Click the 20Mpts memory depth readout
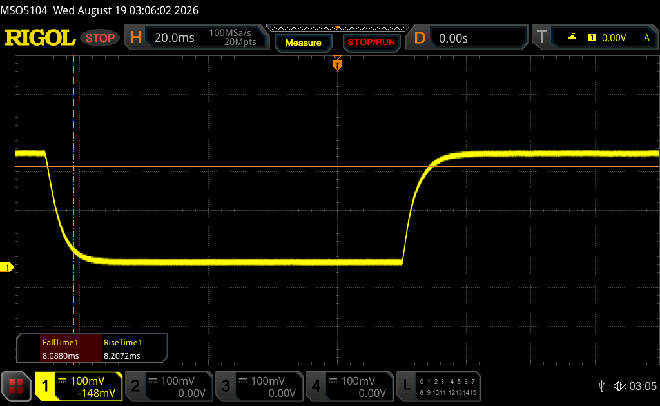The height and width of the screenshot is (406, 660). 240,42
